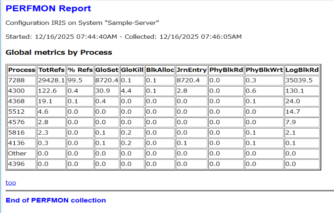334x213 pixels.
Task: Click the "Other" process row cell
Action: pos(17,154)
